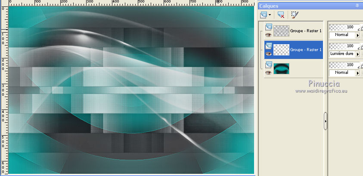Adjust the selected layer's opacity slider
This screenshot has height=176, width=363.
click(344, 46)
